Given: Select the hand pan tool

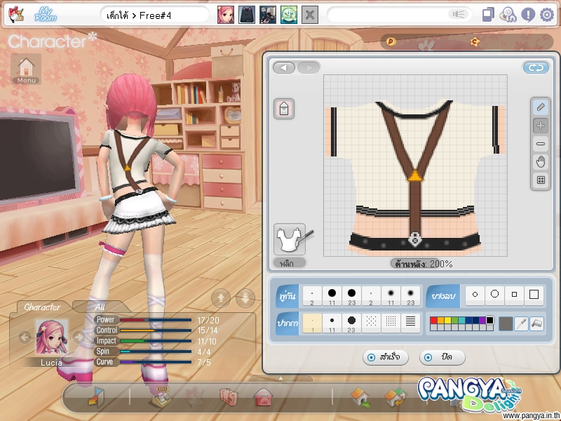Looking at the screenshot, I should (x=541, y=162).
